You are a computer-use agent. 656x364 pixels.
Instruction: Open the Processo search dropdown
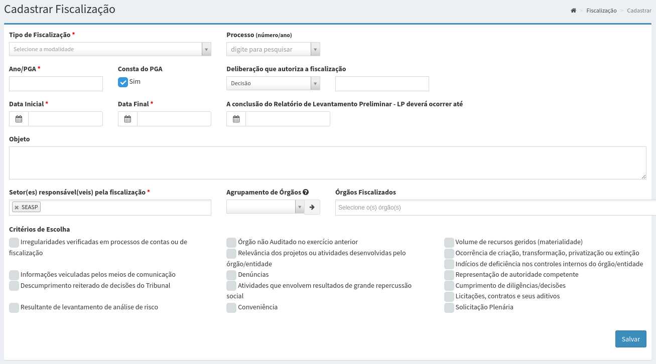(x=273, y=49)
